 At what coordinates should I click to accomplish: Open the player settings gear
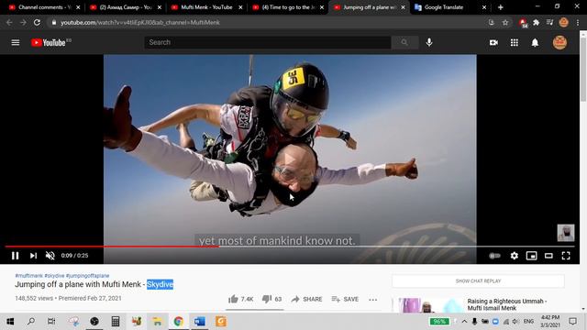[x=515, y=256]
